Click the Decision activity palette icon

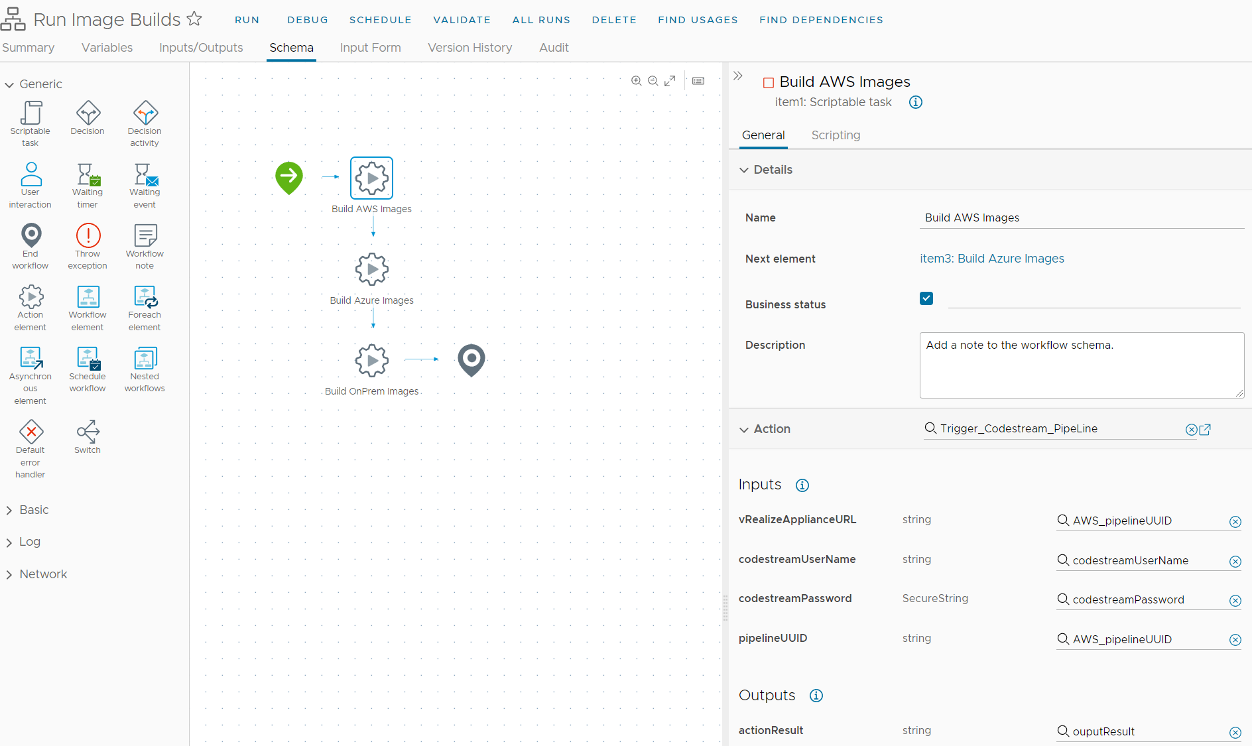(145, 113)
